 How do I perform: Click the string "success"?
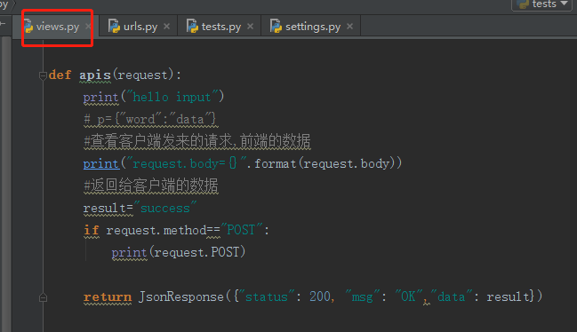pyautogui.click(x=165, y=208)
